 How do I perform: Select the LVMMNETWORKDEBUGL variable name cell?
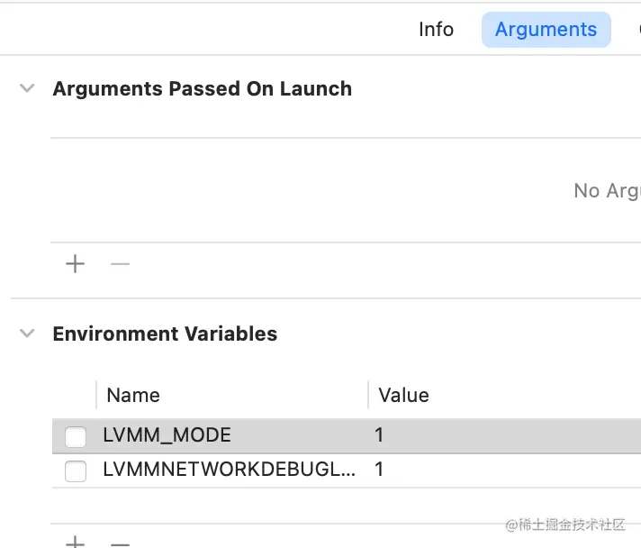click(229, 469)
